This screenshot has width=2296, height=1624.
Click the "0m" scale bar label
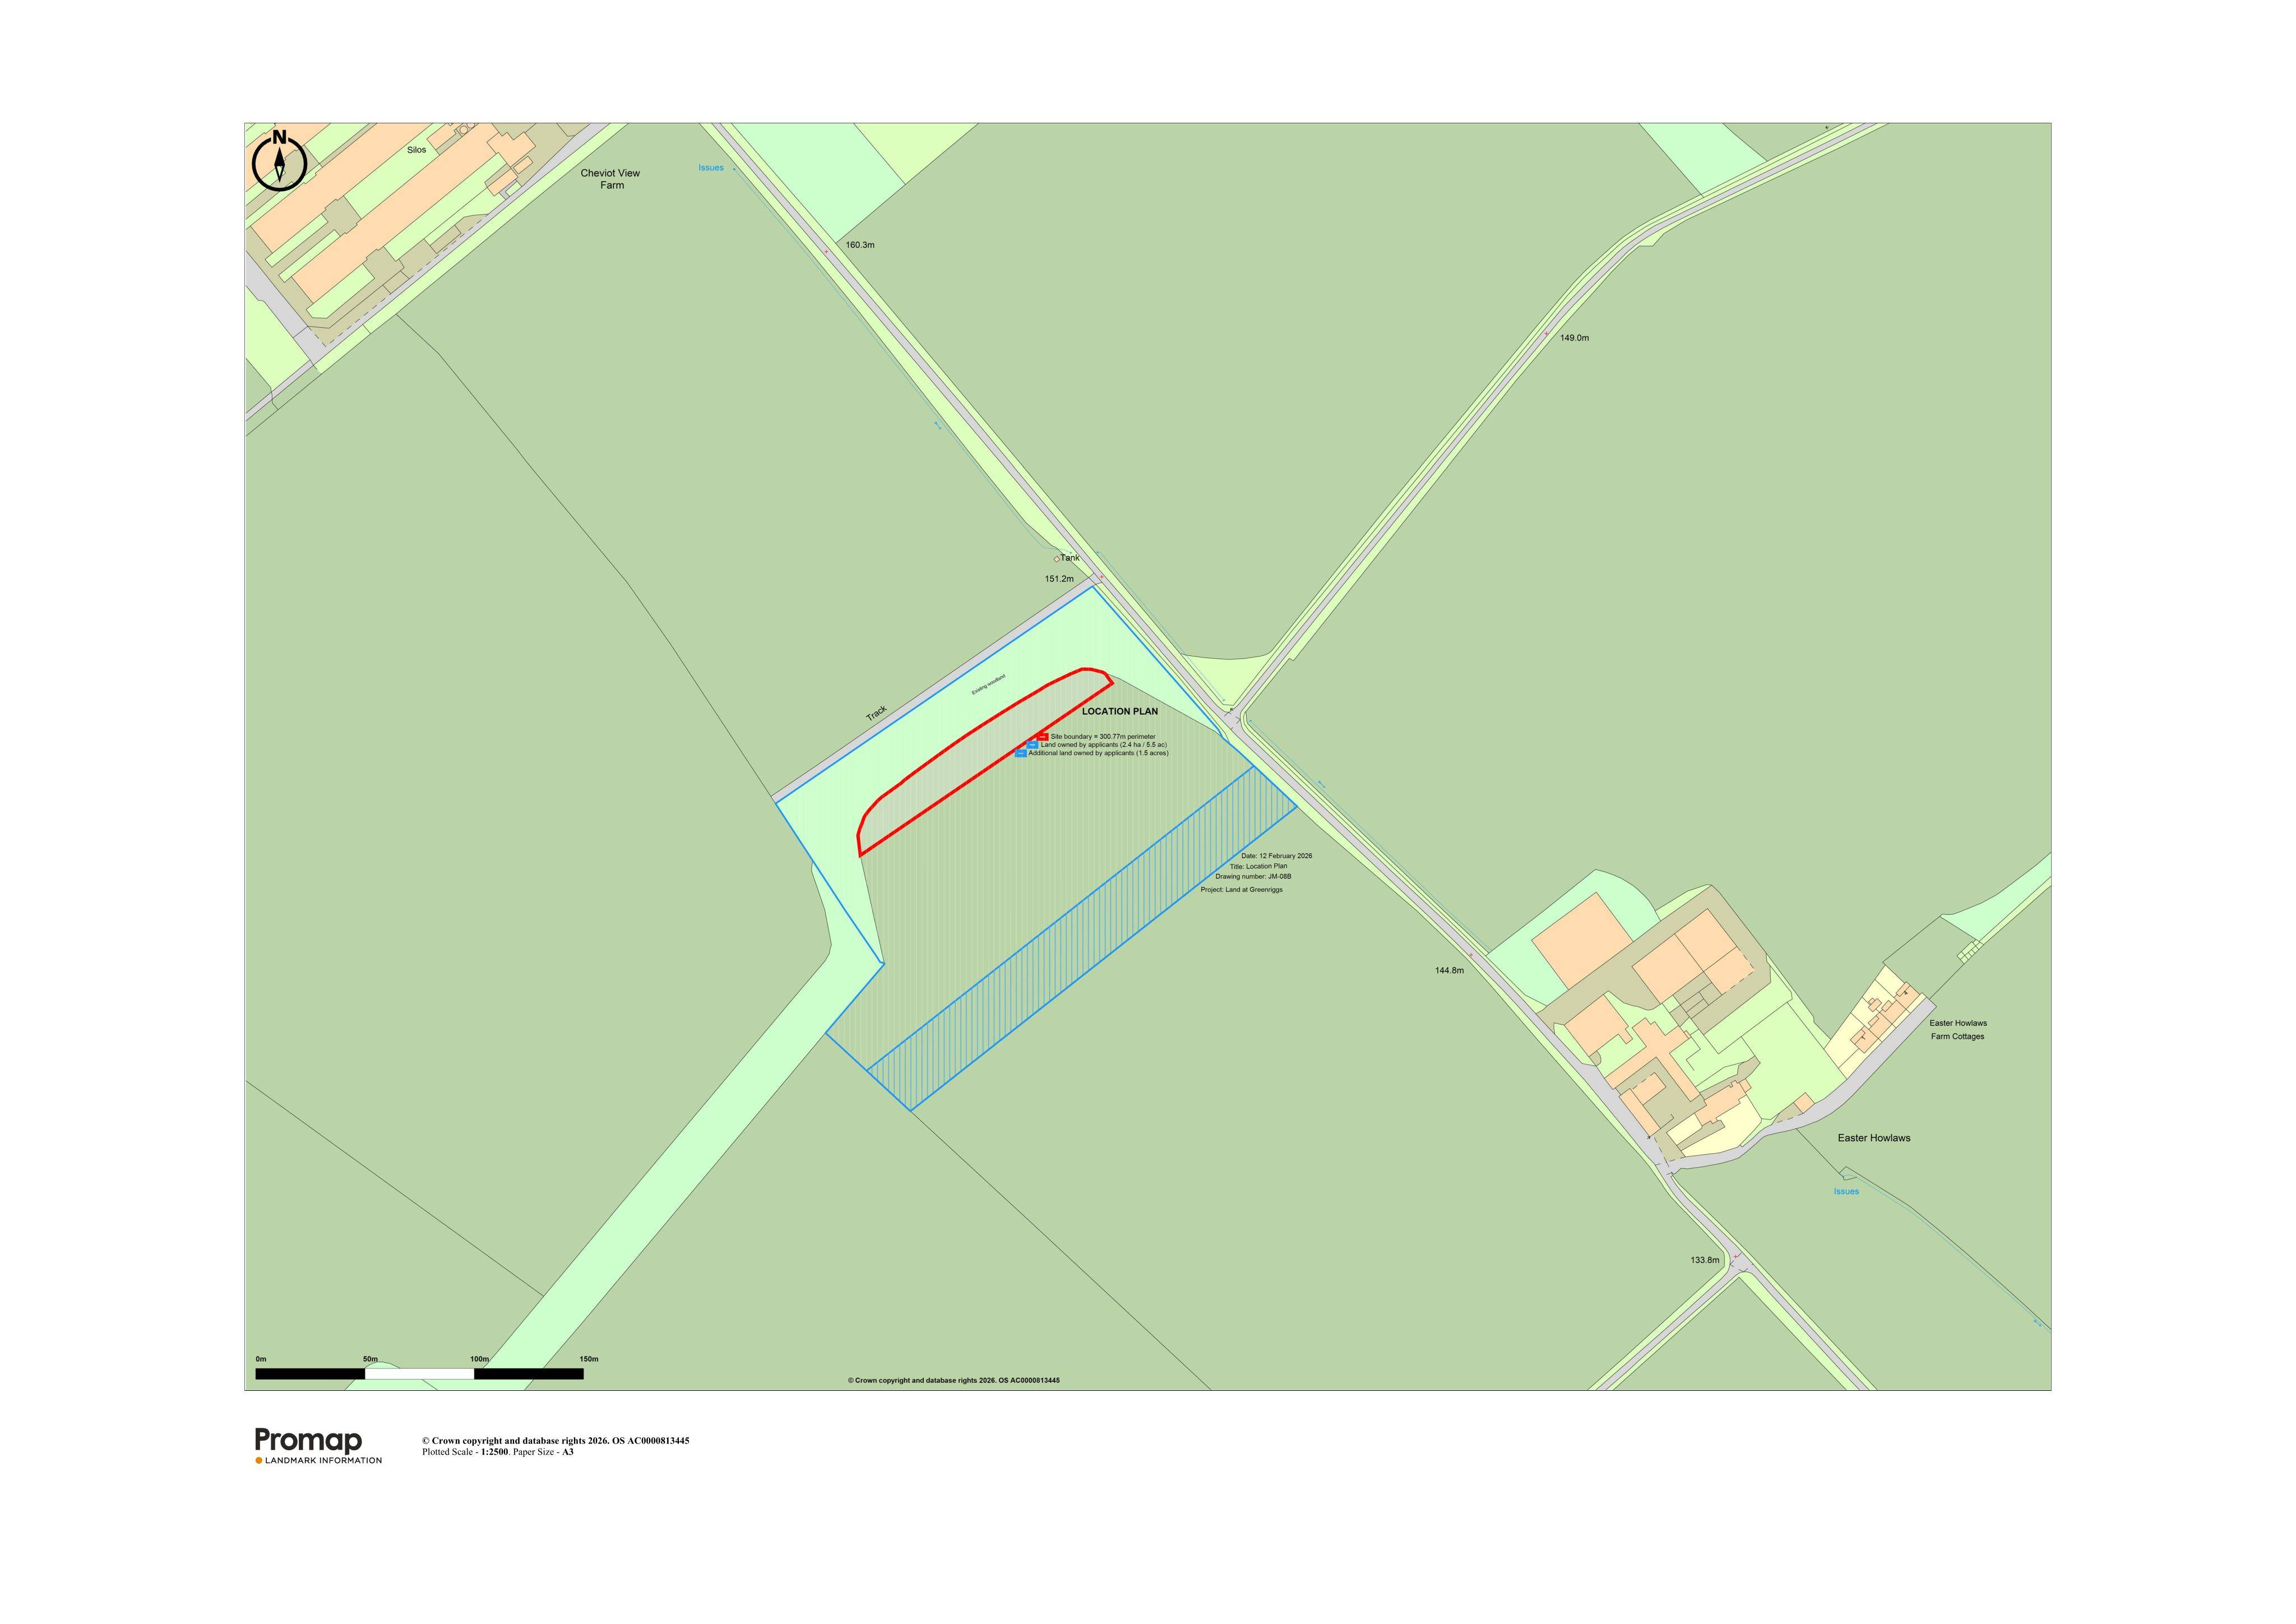[261, 1360]
